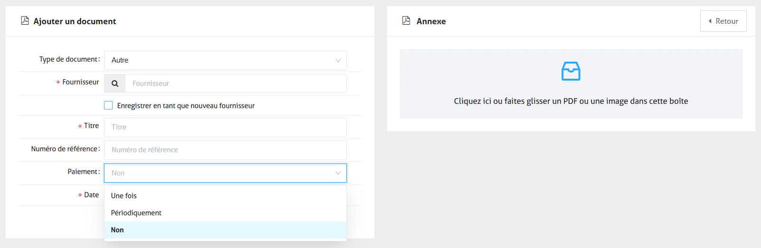Click the Retour back arrow icon
This screenshot has height=248, width=761.
click(x=710, y=21)
